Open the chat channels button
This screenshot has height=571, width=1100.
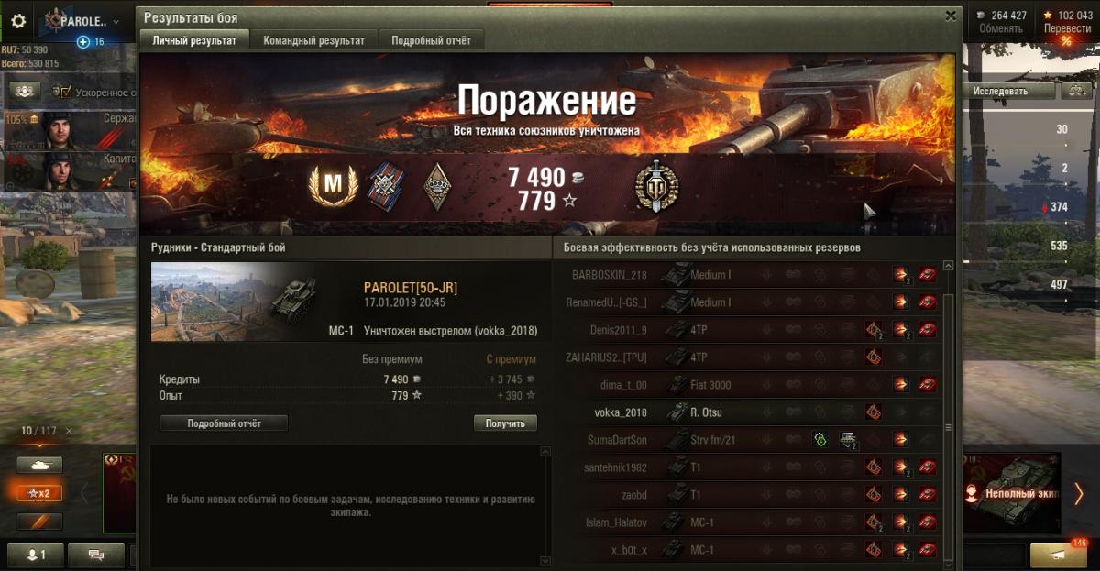(96, 555)
